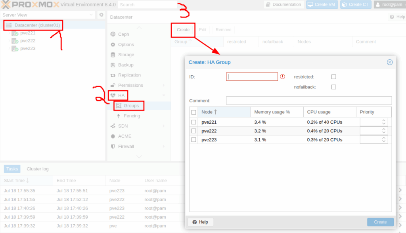Open the ACME menu item
Viewport: 406px width, 233px height.
click(x=139, y=136)
